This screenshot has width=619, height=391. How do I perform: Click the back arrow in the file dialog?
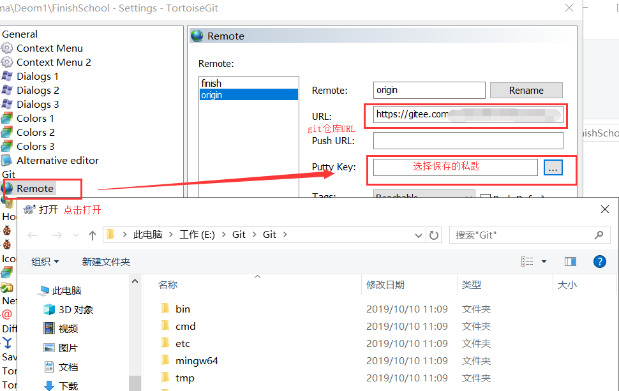coord(32,235)
